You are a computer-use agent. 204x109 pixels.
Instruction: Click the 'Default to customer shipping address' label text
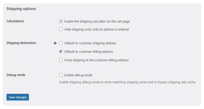[90, 43]
